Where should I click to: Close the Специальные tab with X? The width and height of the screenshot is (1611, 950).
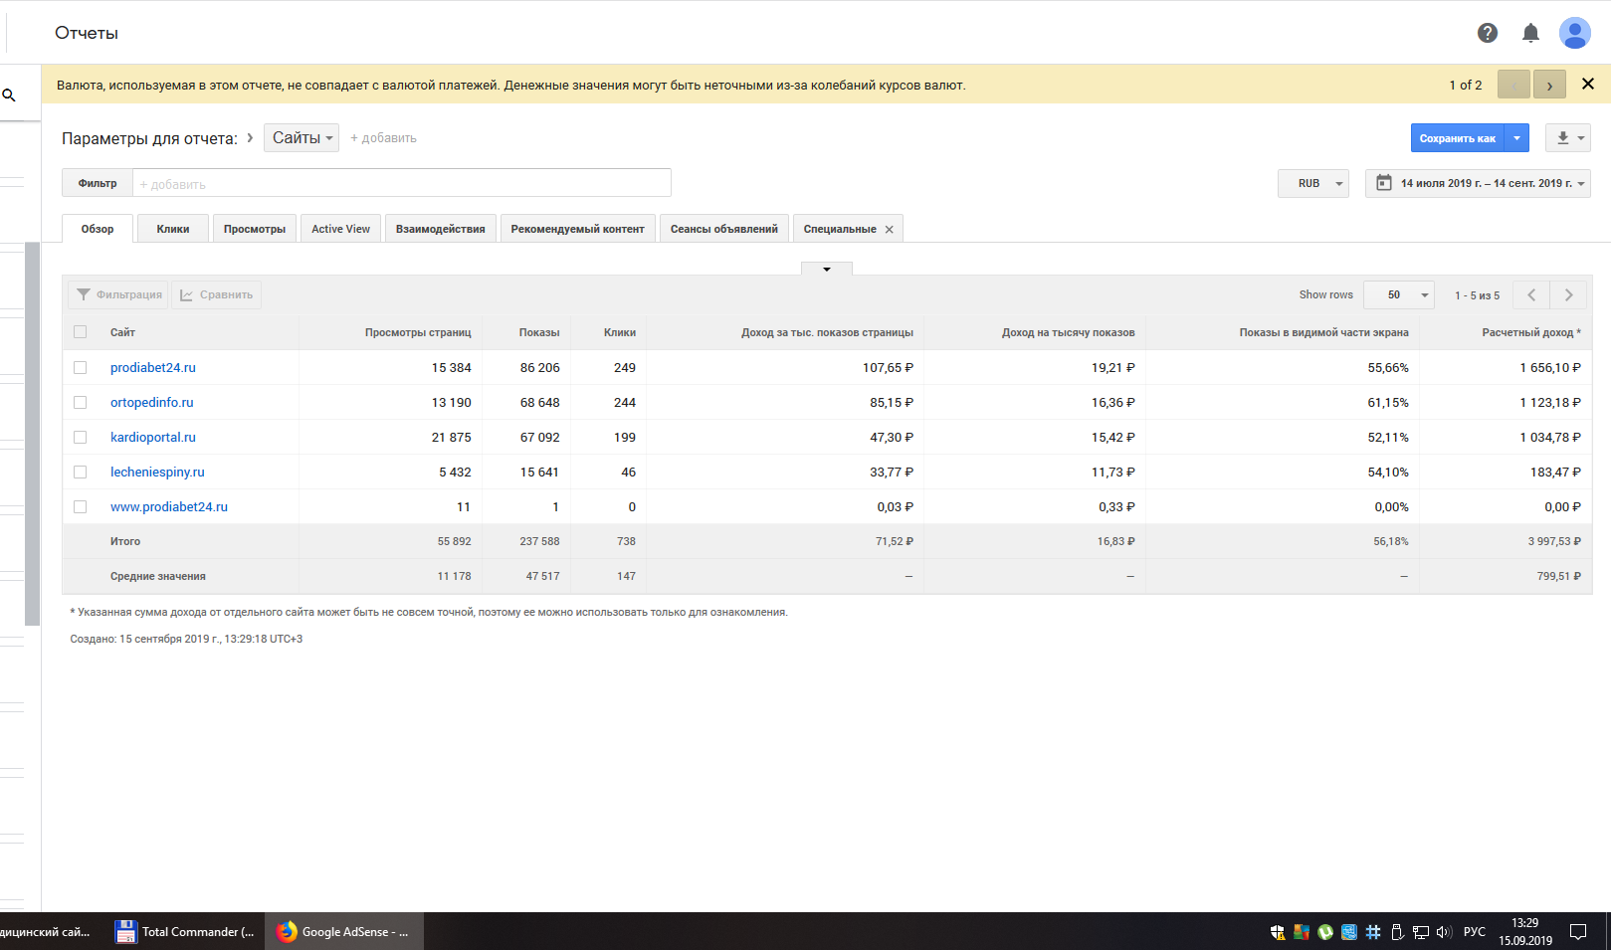(x=890, y=230)
